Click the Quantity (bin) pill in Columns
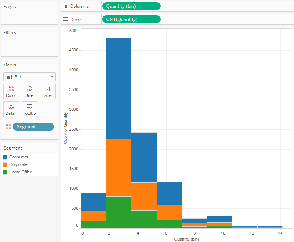This screenshot has width=294, height=242. click(x=131, y=6)
